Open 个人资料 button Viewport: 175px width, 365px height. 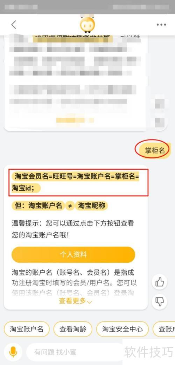[x=73, y=254]
